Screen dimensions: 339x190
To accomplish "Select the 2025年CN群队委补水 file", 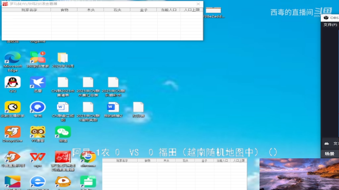I will click(113, 87).
